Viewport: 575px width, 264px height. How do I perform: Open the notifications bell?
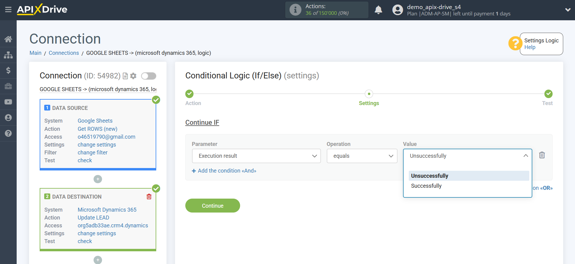pyautogui.click(x=378, y=10)
